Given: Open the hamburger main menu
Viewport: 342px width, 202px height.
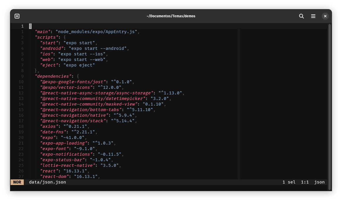Looking at the screenshot, I should (x=313, y=16).
